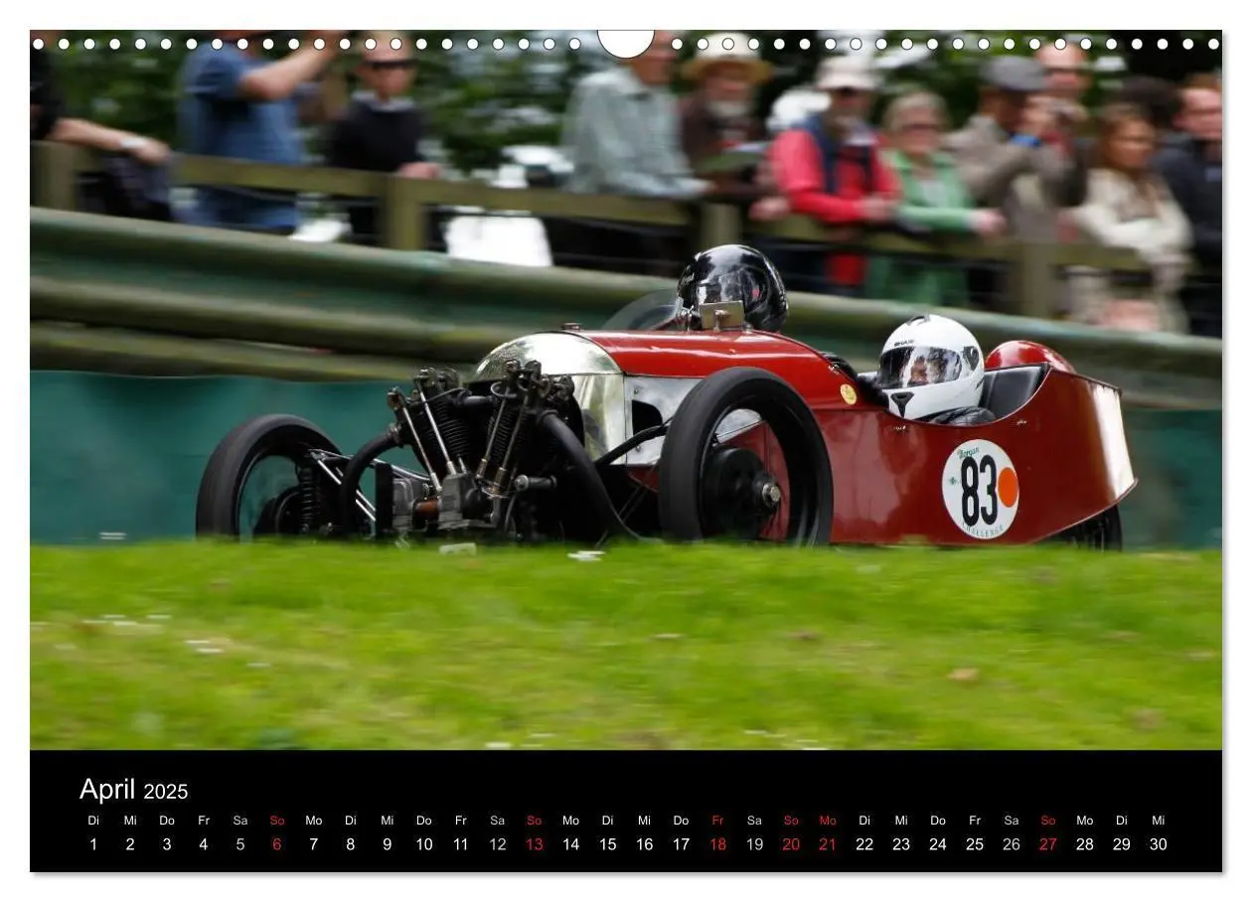Image resolution: width=1252 pixels, height=902 pixels.
Task: Select date 20 in the calendar strip
Action: pyautogui.click(x=791, y=844)
